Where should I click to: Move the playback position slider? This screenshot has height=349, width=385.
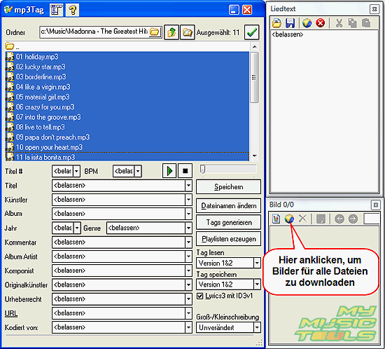coord(202,169)
